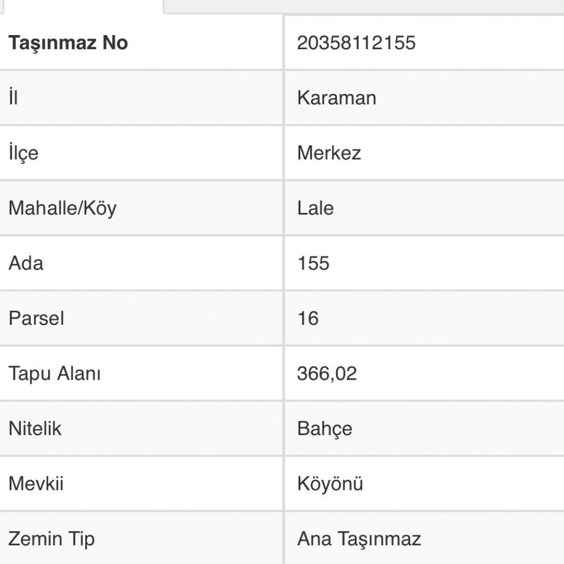Image resolution: width=564 pixels, height=564 pixels.
Task: Click the Parsel row label
Action: (37, 318)
